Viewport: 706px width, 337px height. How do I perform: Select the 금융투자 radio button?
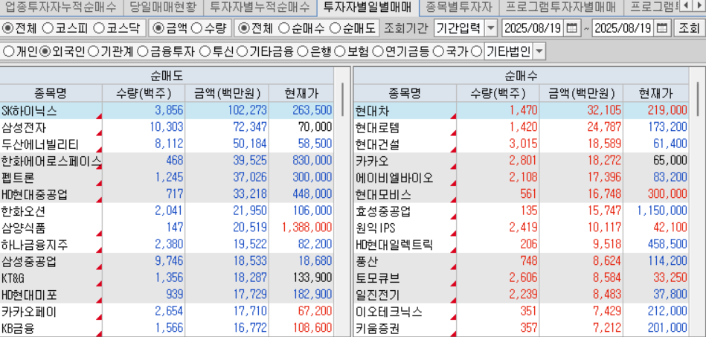click(x=142, y=51)
